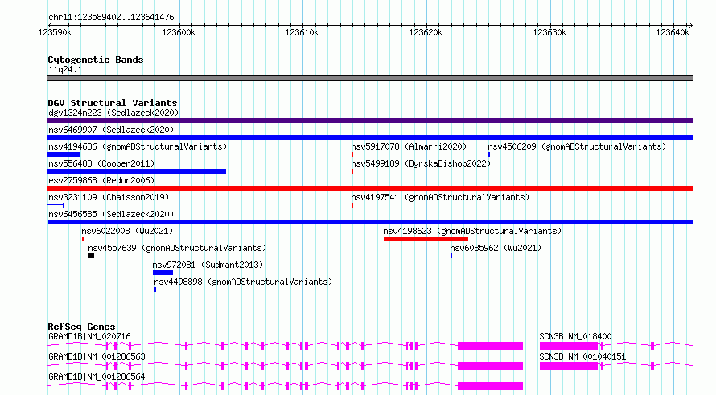Click large exon of GRAMD1B NM_001286564
716x395 pixels.
pos(491,386)
